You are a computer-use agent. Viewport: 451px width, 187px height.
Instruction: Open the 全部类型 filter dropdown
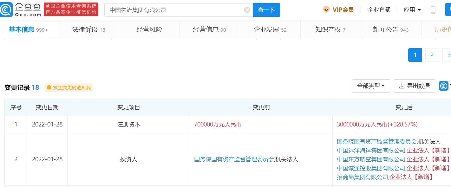371,86
